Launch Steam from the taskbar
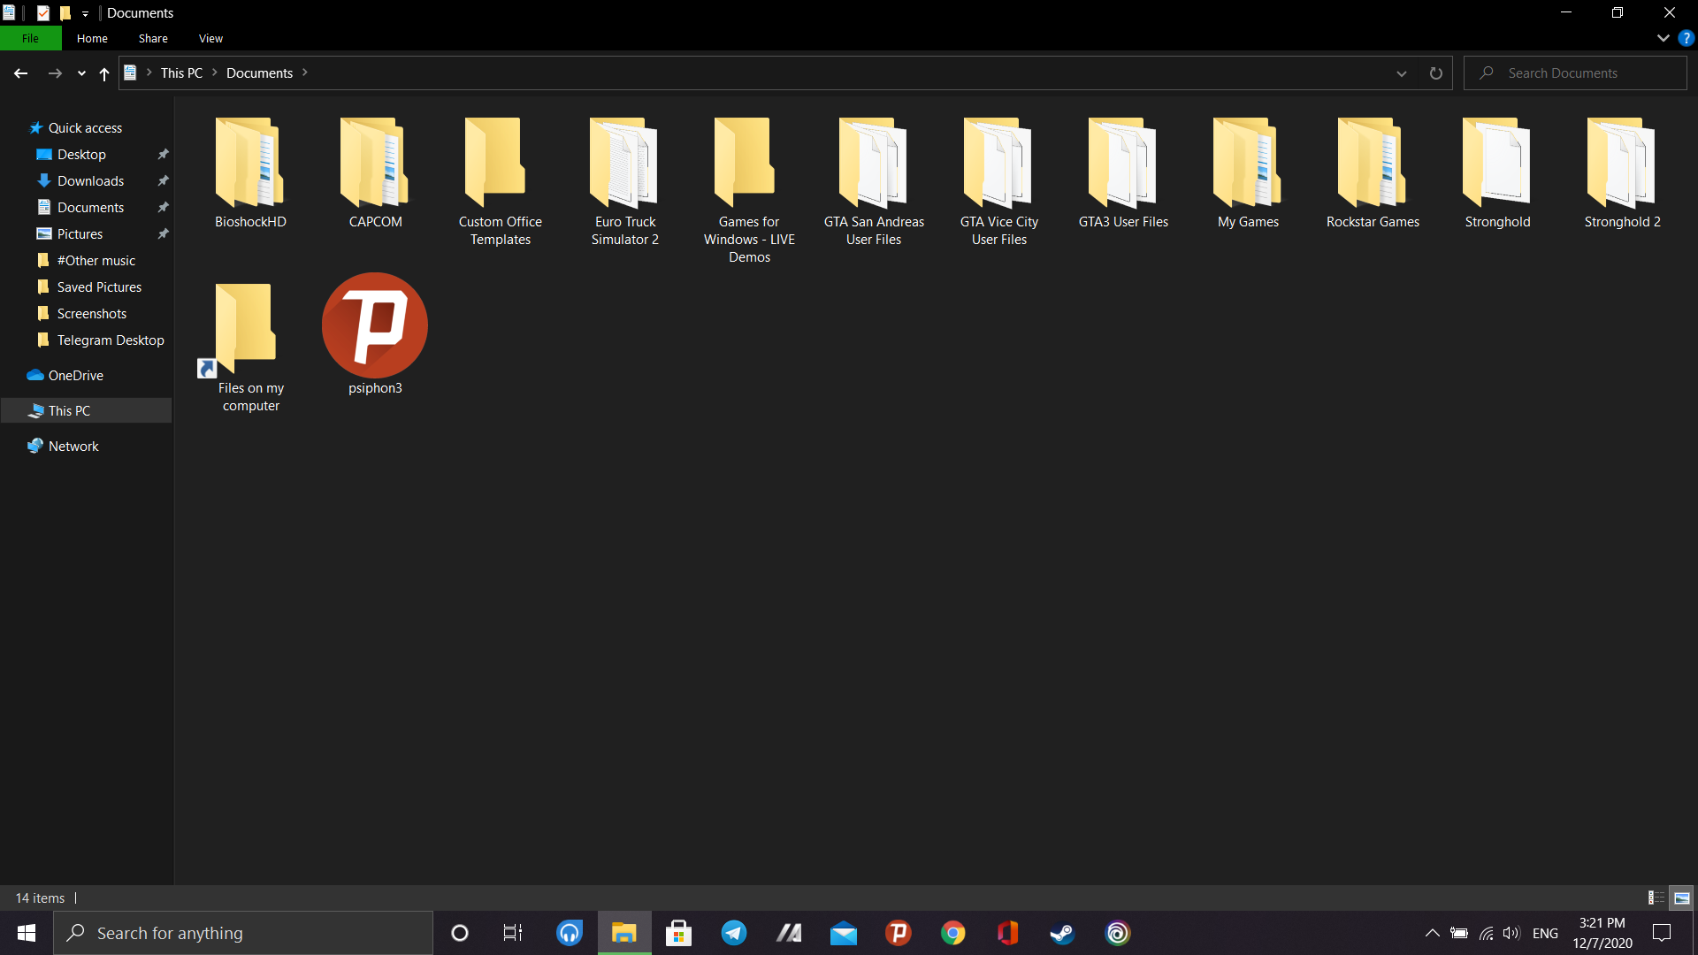This screenshot has width=1698, height=955. click(x=1062, y=933)
